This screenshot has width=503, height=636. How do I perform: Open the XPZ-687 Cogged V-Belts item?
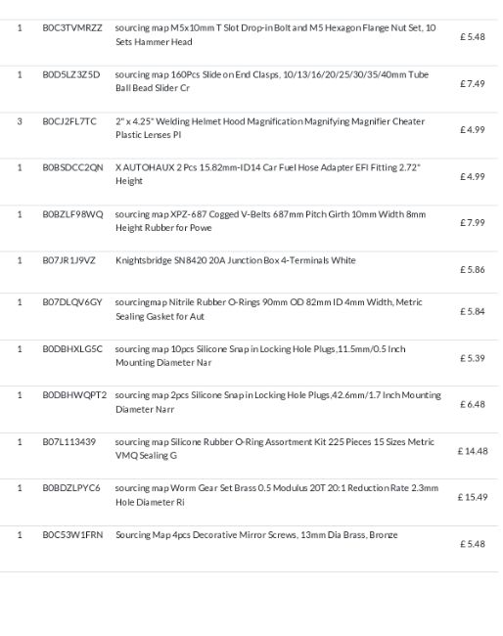pyautogui.click(x=270, y=221)
